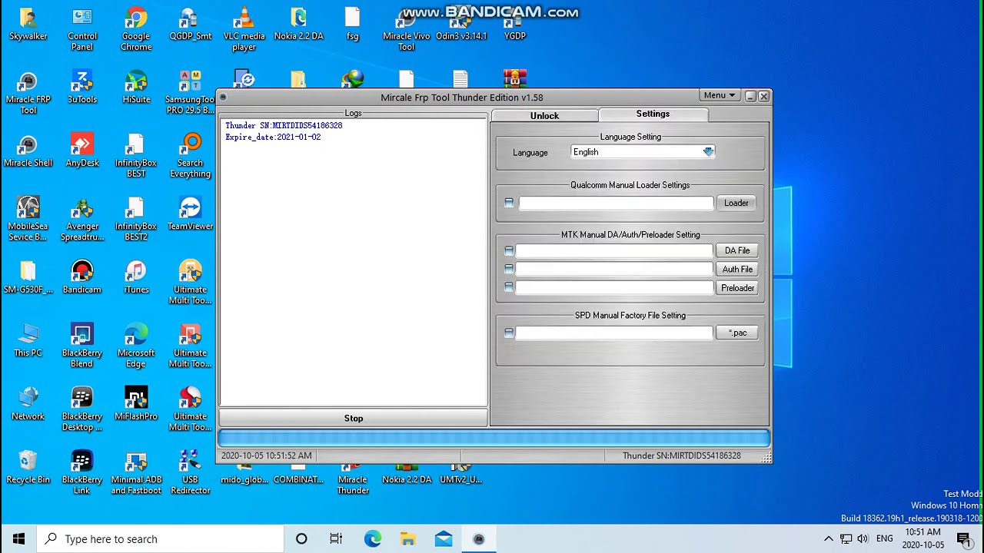Screen dimensions: 984x553
Task: Enable MTK Auth File checkbox
Action: click(509, 269)
